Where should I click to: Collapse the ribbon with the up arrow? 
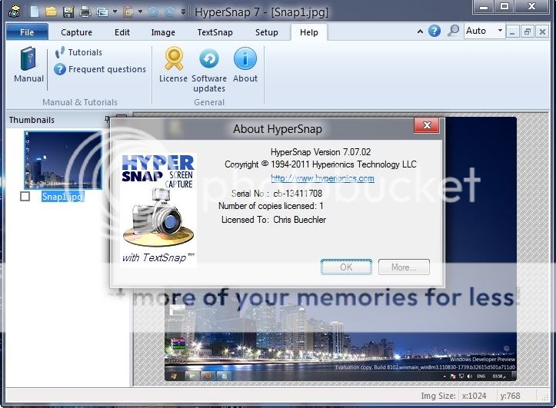(x=420, y=32)
